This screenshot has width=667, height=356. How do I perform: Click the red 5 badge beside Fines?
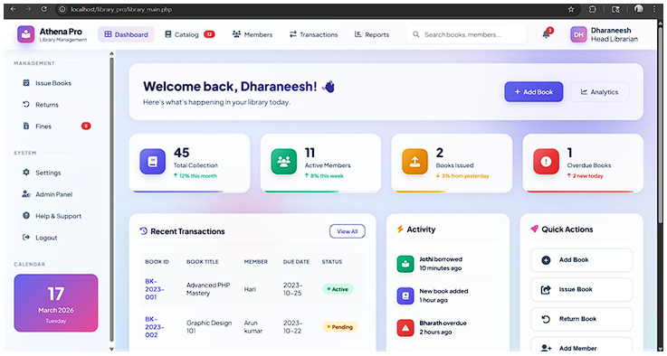click(86, 126)
